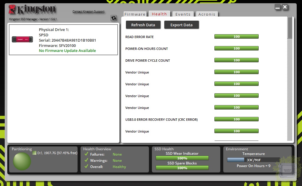302x186 pixels.
Task: Click the D:\ partition color square
Action: [x=34, y=153]
